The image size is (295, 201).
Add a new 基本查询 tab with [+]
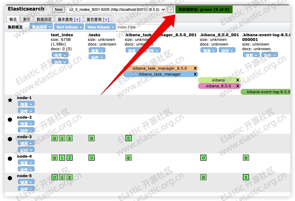pyautogui.click(x=77, y=19)
